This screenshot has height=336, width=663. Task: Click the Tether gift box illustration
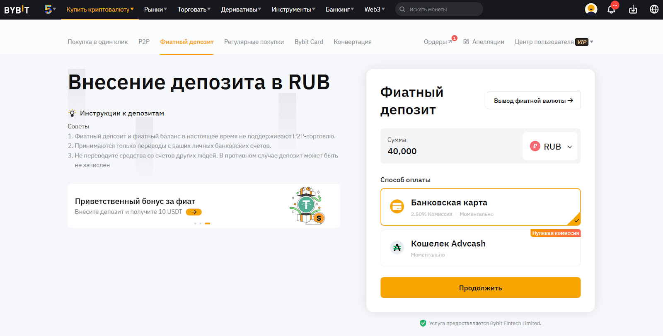coord(307,206)
